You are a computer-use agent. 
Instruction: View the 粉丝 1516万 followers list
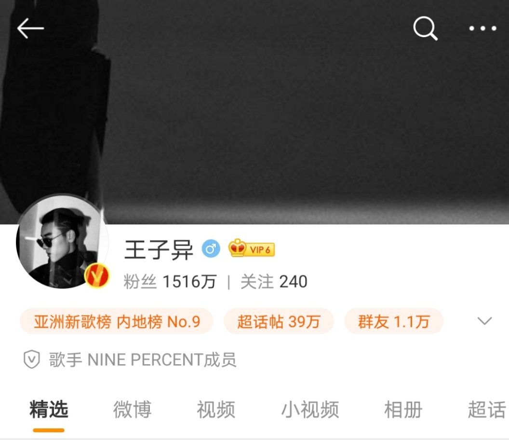[170, 281]
